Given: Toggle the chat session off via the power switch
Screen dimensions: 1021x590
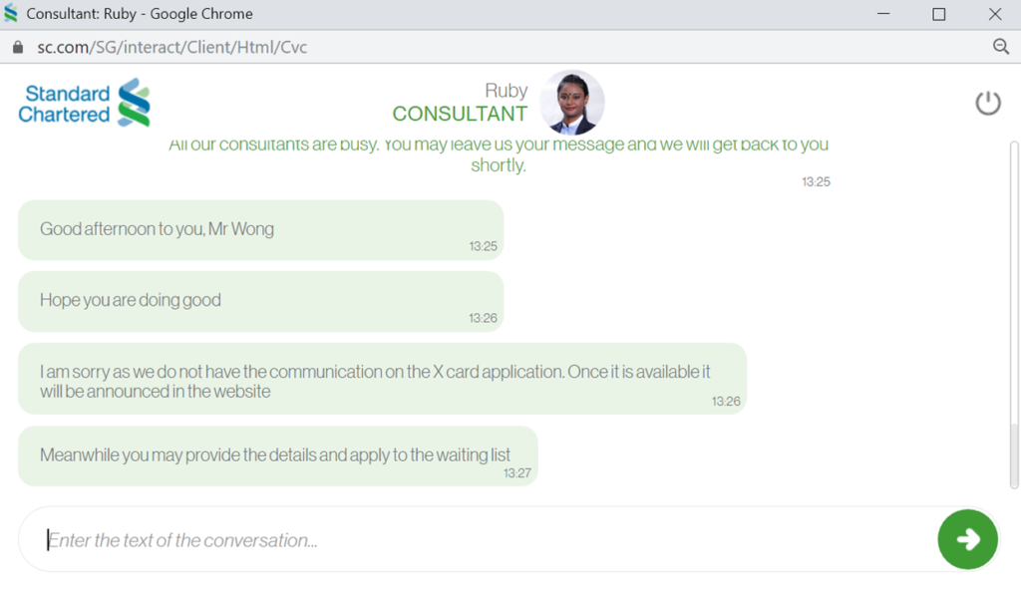Looking at the screenshot, I should pyautogui.click(x=987, y=102).
